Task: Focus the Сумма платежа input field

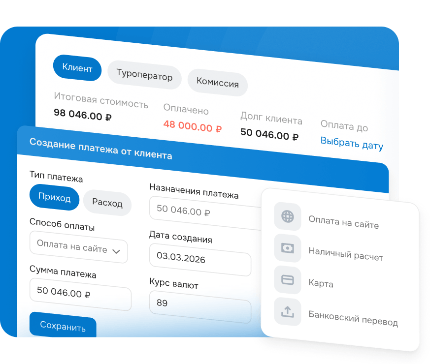Action: pyautogui.click(x=80, y=294)
